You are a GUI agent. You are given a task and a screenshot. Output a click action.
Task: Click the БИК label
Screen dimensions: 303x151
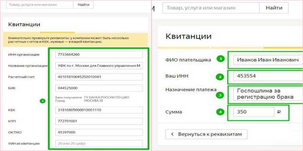coord(12,88)
